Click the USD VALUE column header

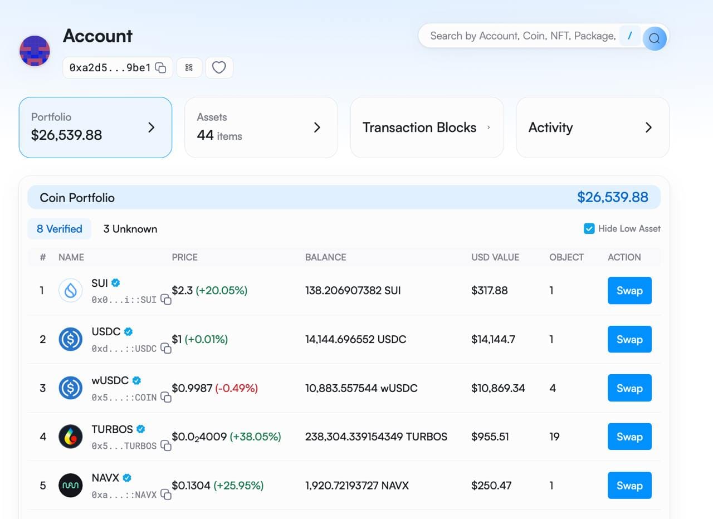495,257
